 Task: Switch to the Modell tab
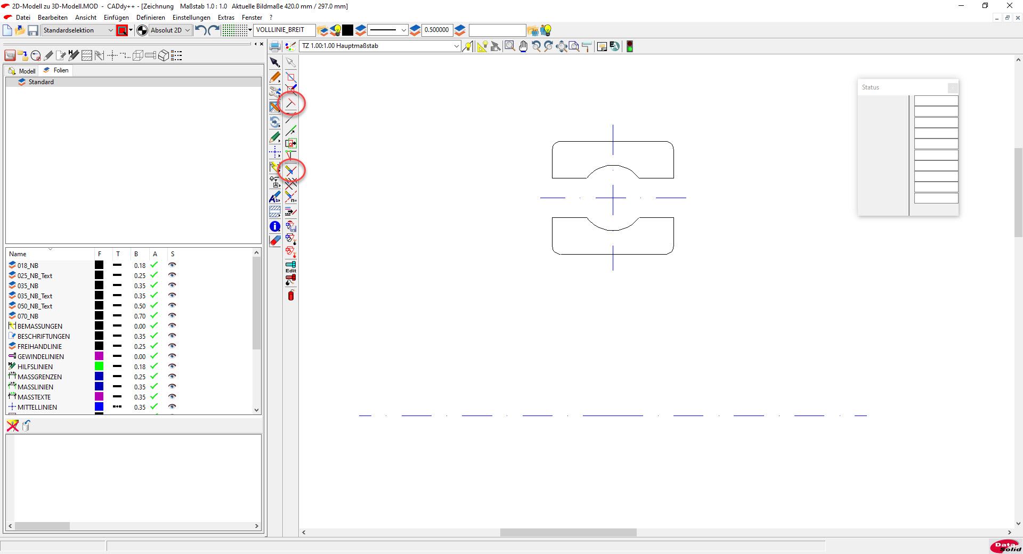pyautogui.click(x=22, y=71)
